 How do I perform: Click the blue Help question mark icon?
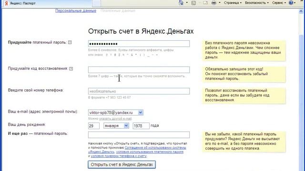(291, 3)
